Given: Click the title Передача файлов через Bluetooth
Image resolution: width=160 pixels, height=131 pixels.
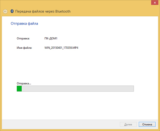Looking at the screenshot, I should coord(43,11).
